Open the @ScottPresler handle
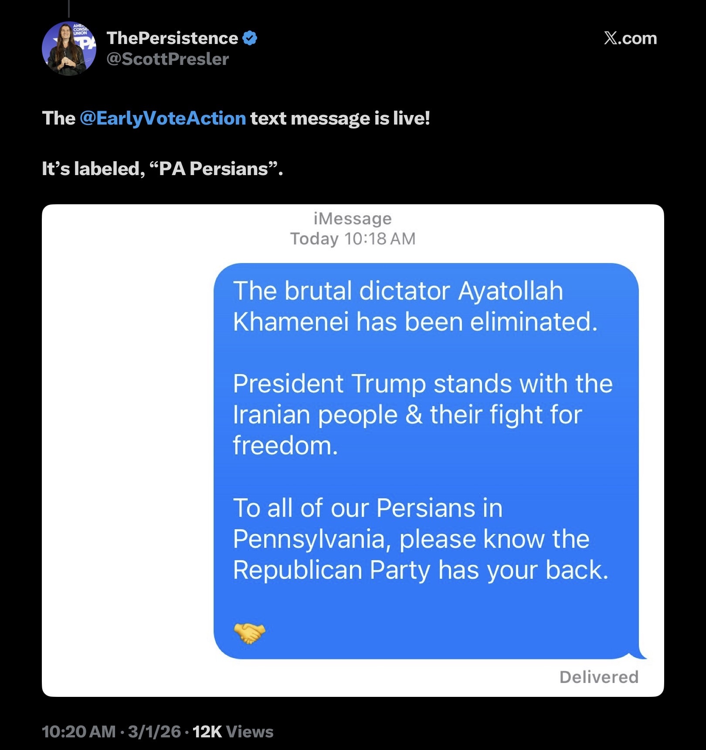This screenshot has height=750, width=706. pyautogui.click(x=168, y=59)
